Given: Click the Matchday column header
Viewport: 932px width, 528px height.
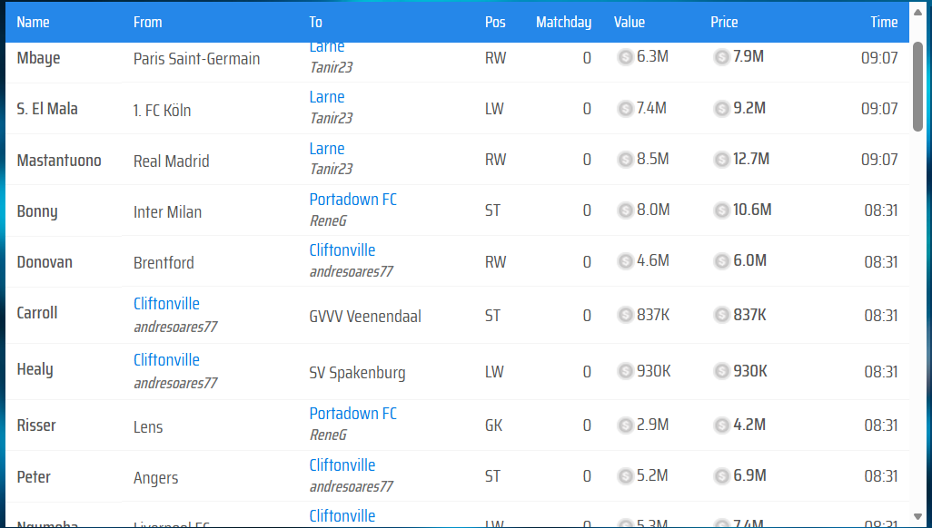Looking at the screenshot, I should point(563,22).
